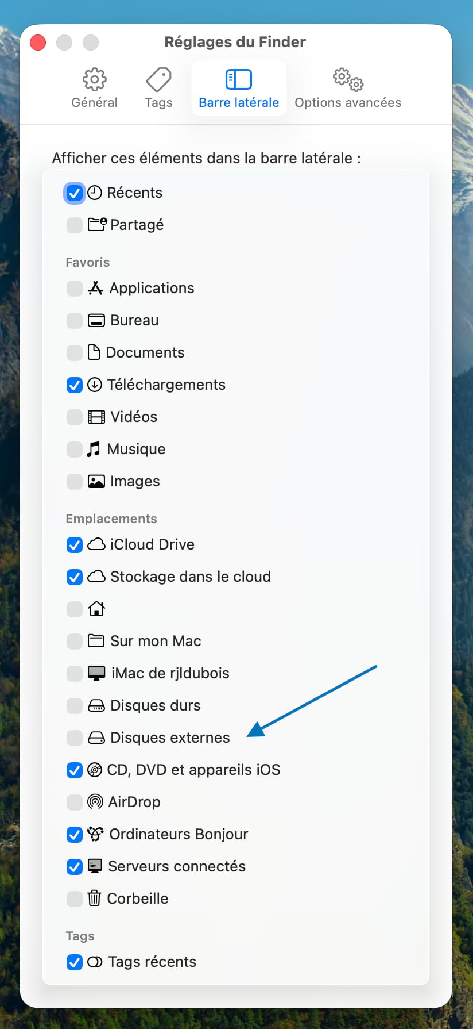Click the "Serveurs connectés" label text
Screen dimensions: 473x1029
(x=177, y=866)
